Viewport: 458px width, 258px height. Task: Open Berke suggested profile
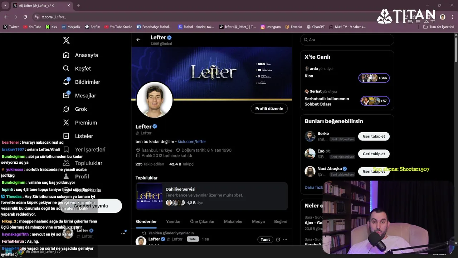click(x=323, y=134)
